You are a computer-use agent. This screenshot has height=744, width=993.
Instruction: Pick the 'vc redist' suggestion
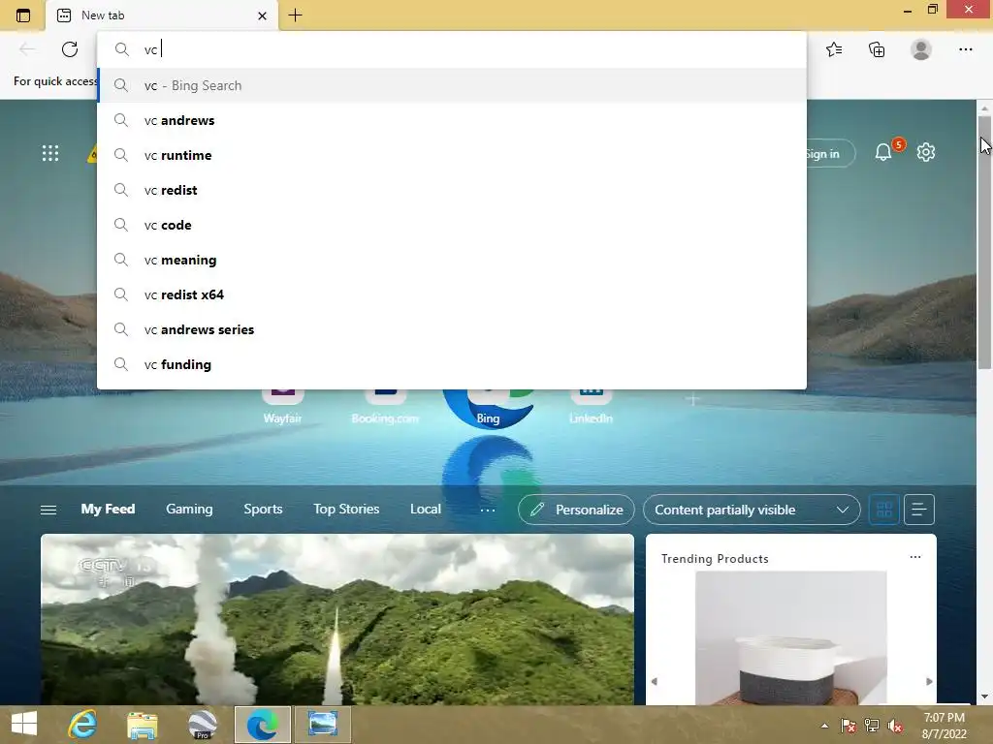click(452, 190)
